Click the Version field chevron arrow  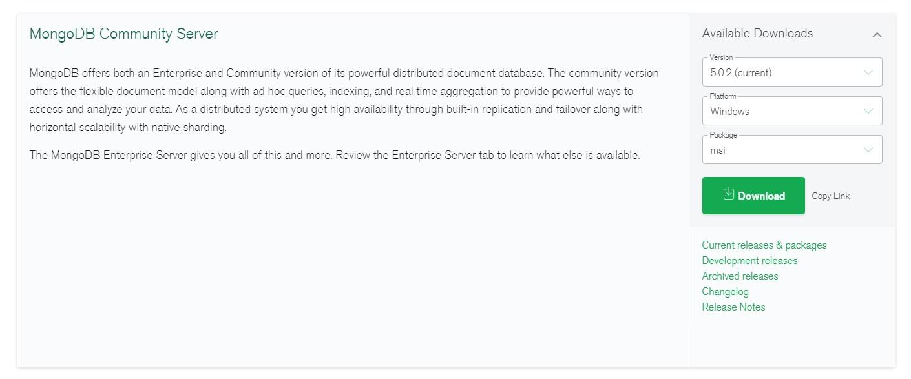click(x=868, y=72)
